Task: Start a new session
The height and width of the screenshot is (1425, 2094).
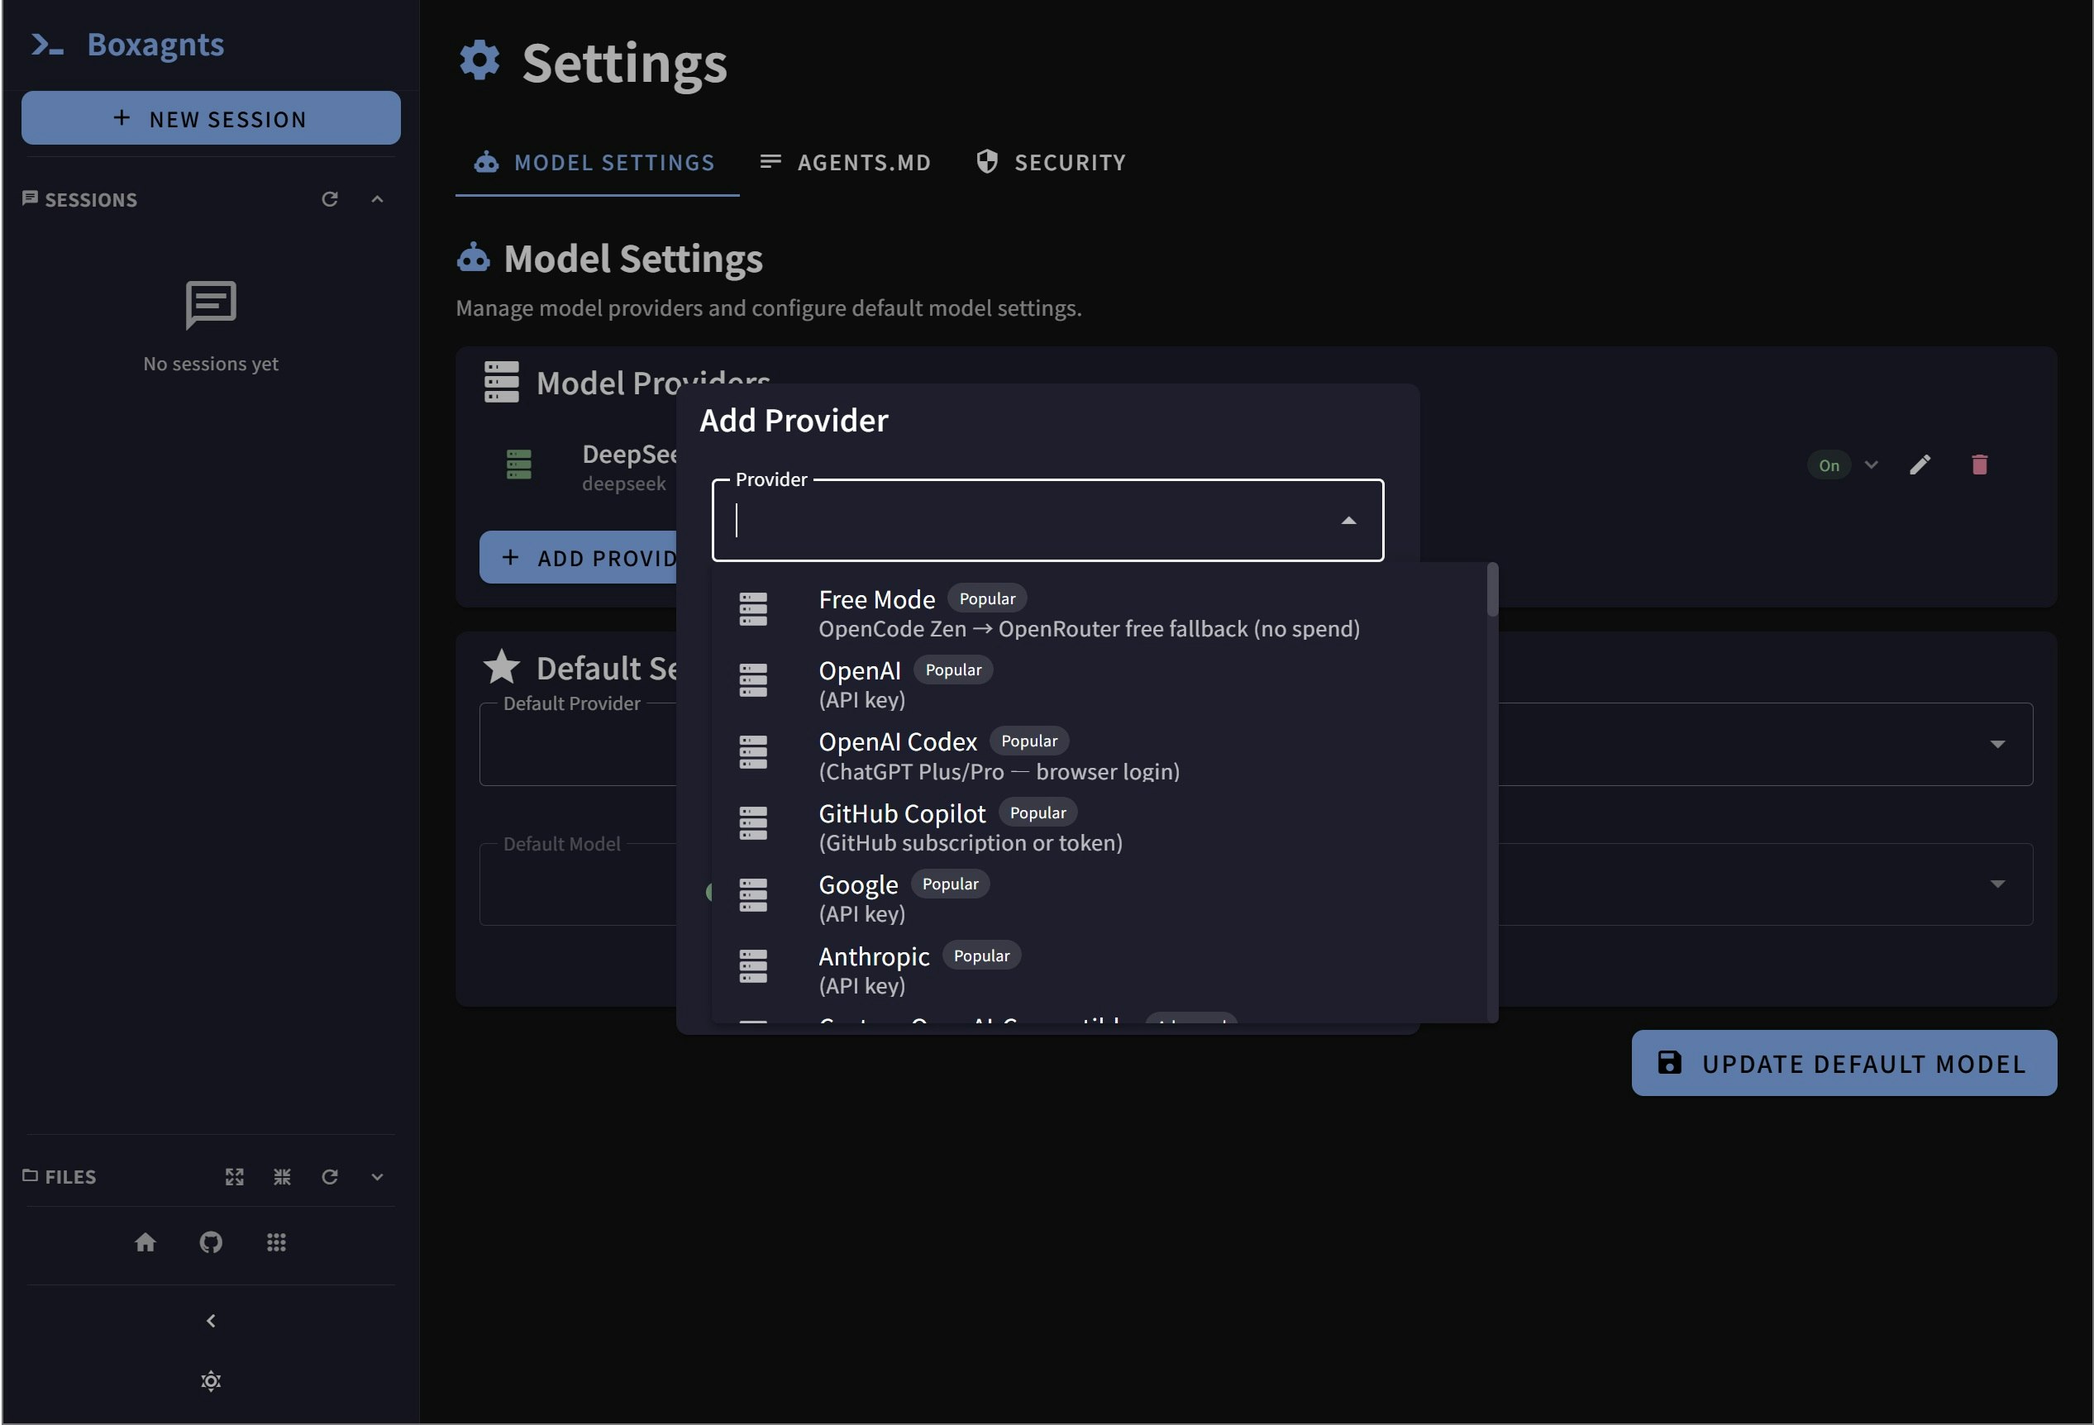Action: click(x=211, y=118)
